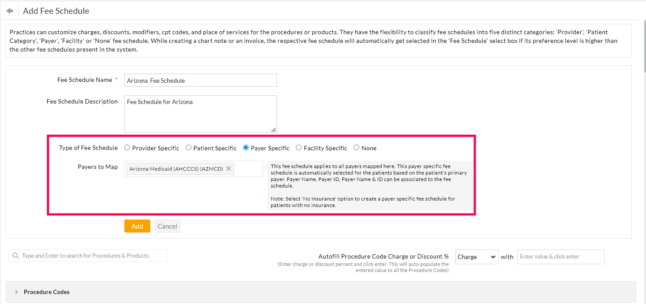Select the Provider Specific radio button
The width and height of the screenshot is (646, 304).
click(x=127, y=147)
